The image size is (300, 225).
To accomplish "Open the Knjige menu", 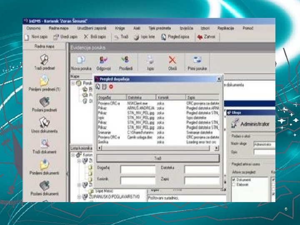I will [x=120, y=28].
